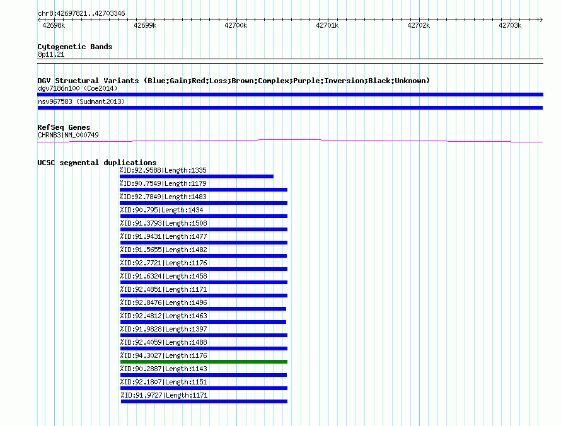This screenshot has height=426, width=561.
Task: Click the 42700k ruler tick label
Action: (x=236, y=25)
